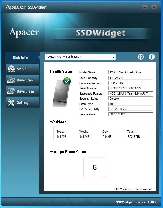Click the Today workload value 0.1 MB
Screen dimensions: 163x208
coord(61,137)
